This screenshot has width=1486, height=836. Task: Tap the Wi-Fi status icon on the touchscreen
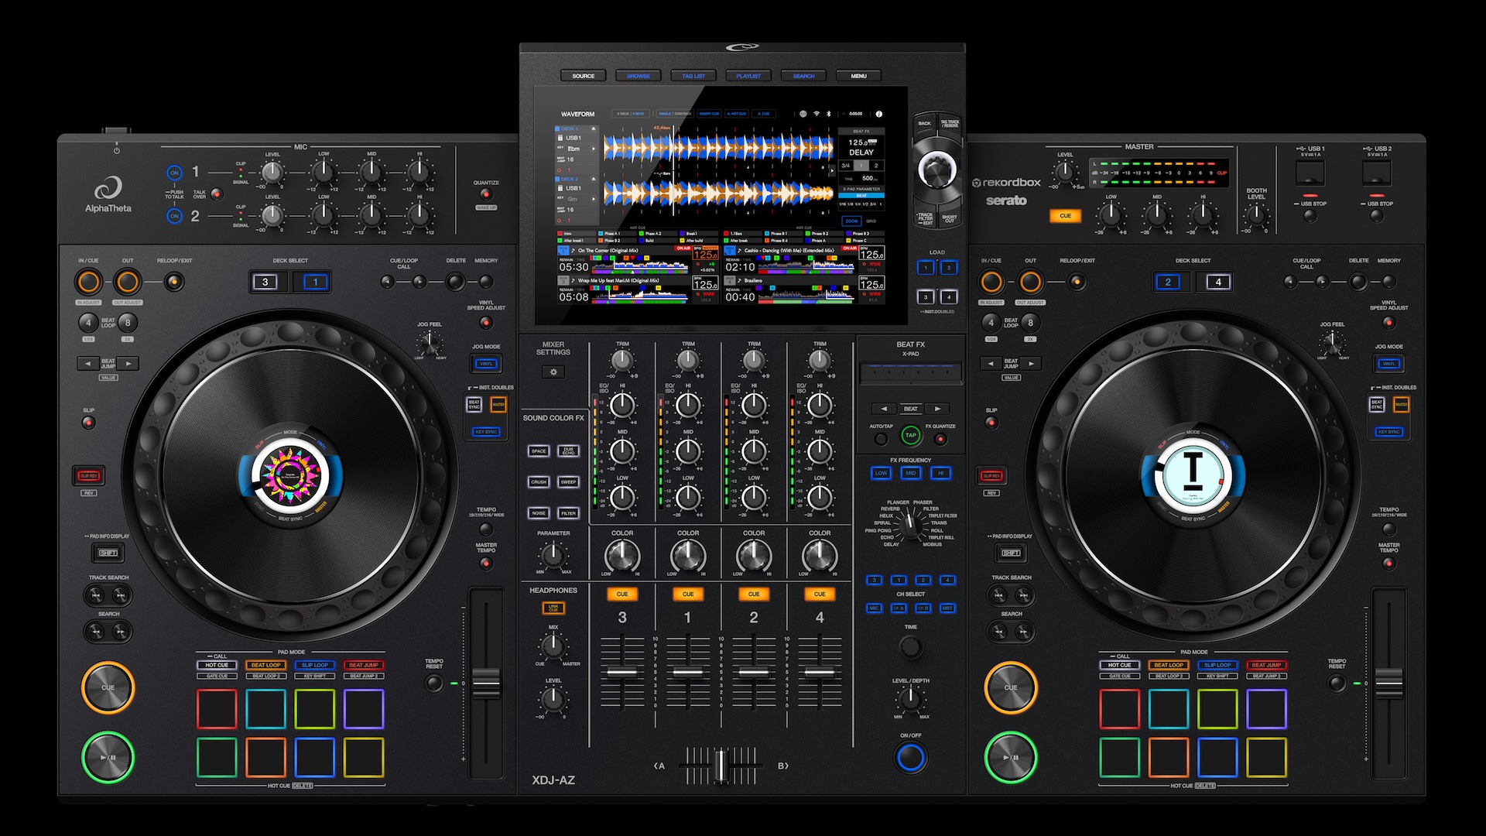coord(816,114)
